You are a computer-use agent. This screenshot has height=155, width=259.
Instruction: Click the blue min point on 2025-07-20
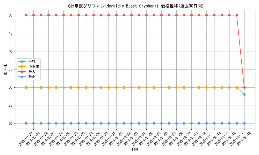pos(26,123)
